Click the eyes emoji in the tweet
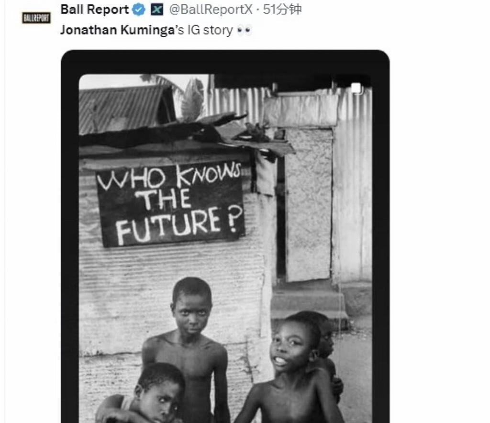 tap(244, 30)
